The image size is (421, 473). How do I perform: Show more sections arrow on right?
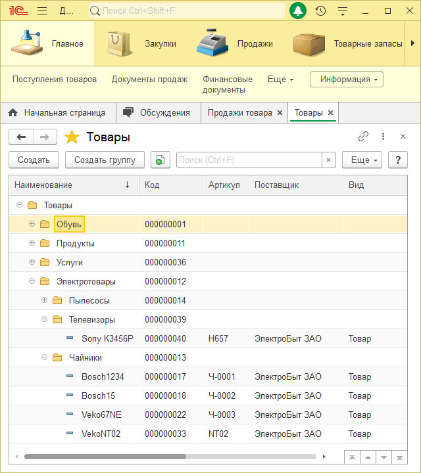[412, 43]
